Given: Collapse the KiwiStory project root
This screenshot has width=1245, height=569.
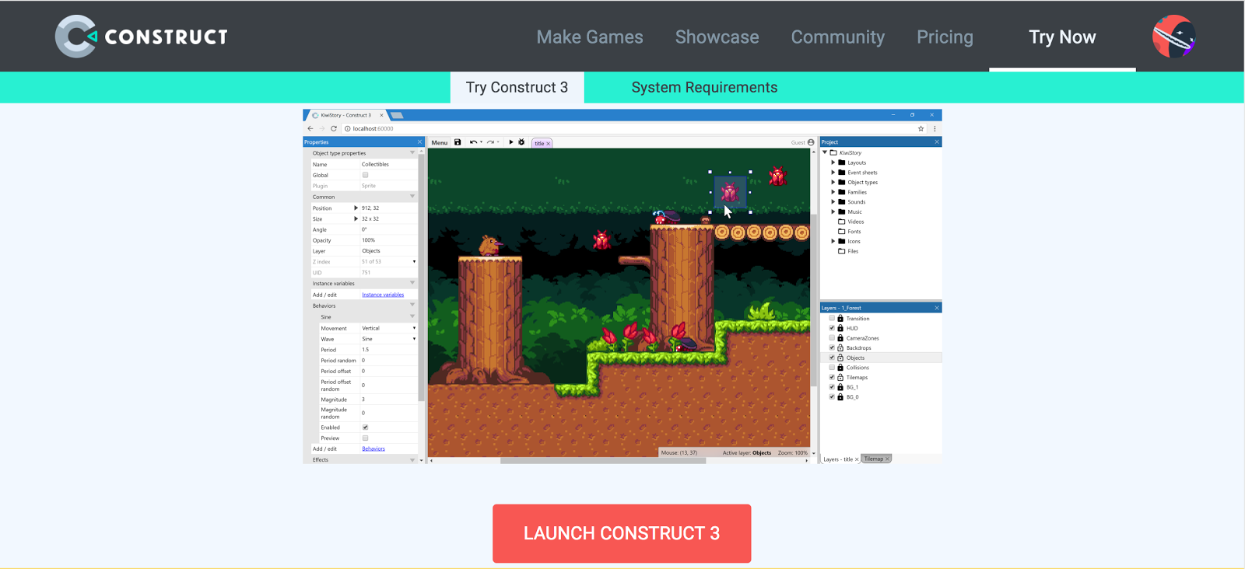Looking at the screenshot, I should pos(825,152).
